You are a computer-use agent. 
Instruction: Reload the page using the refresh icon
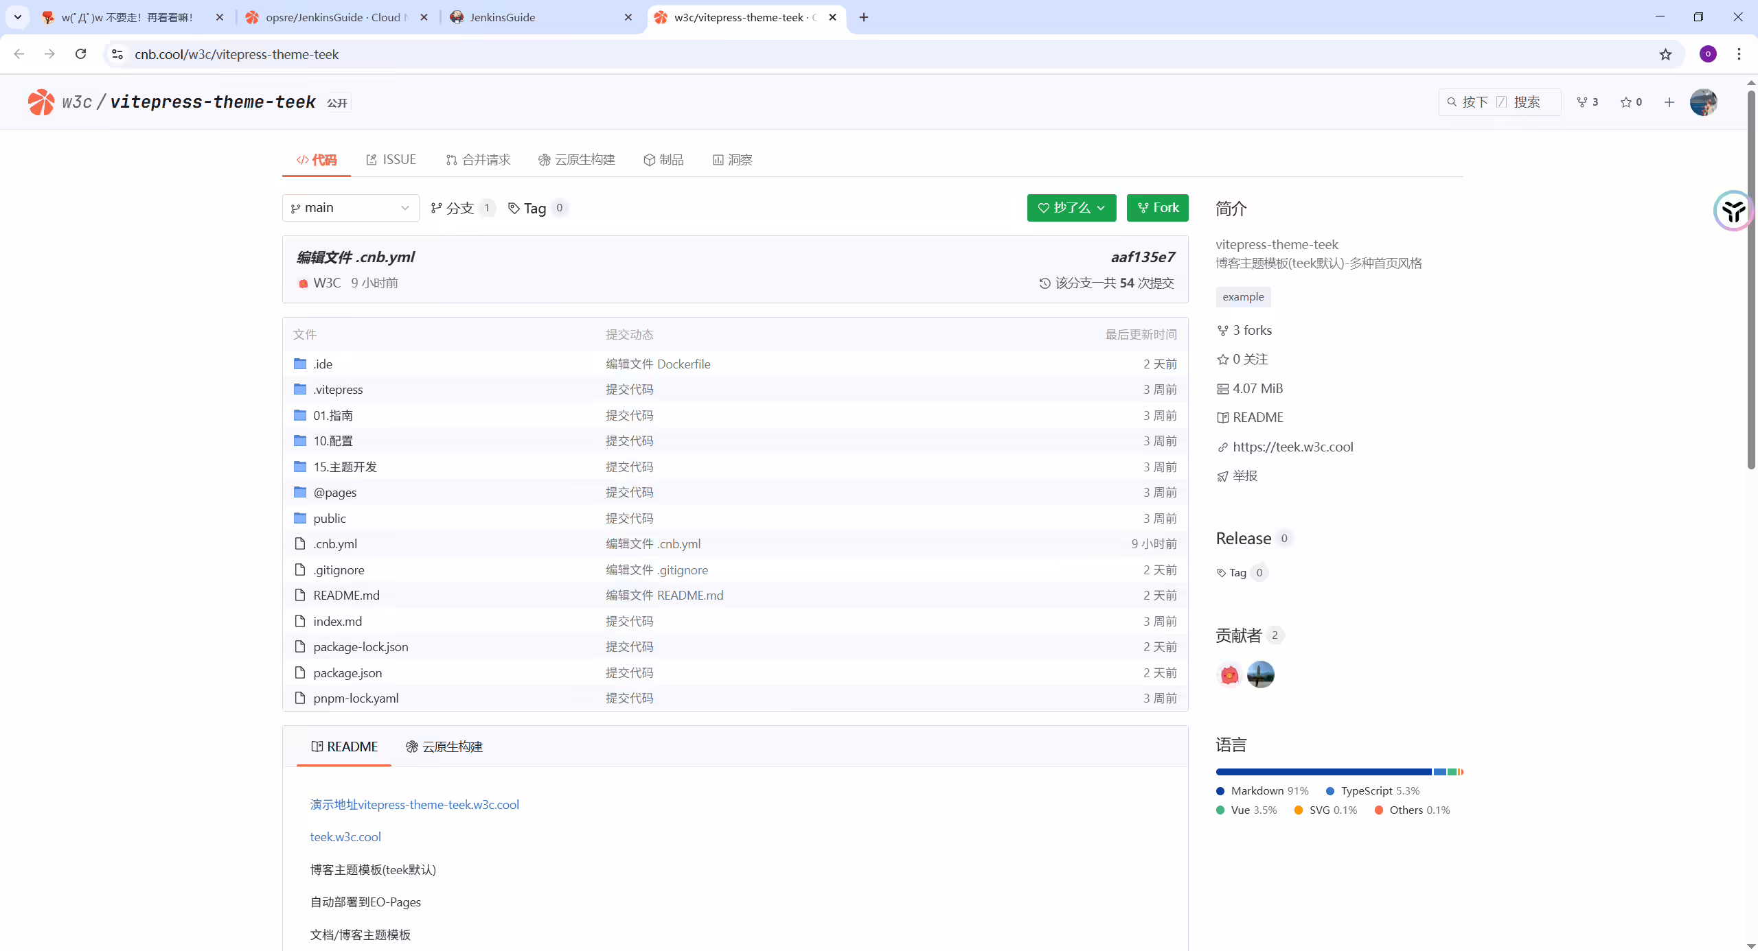[x=81, y=54]
